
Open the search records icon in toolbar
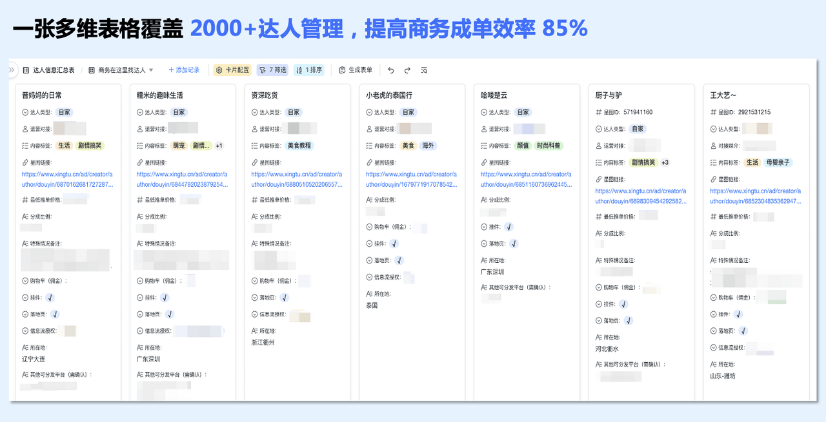click(x=424, y=70)
